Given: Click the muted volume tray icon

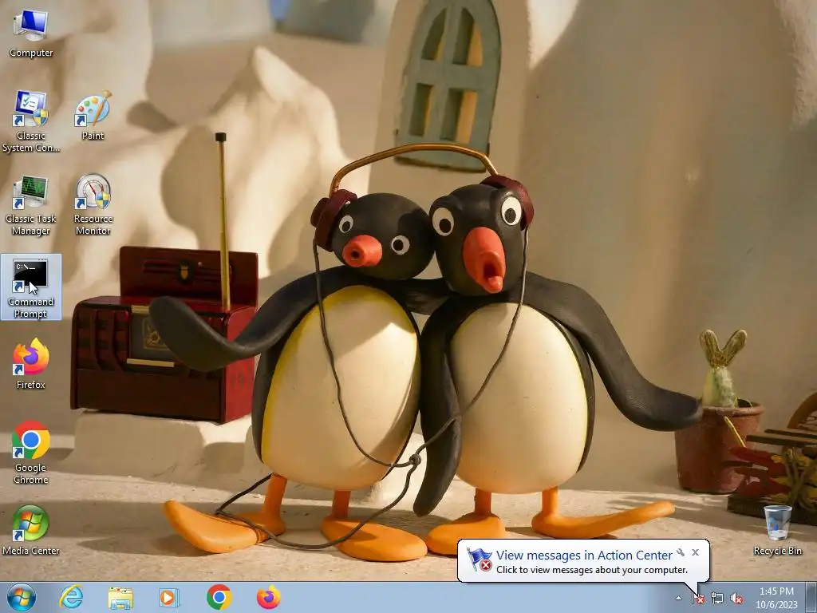Looking at the screenshot, I should pyautogui.click(x=736, y=599).
